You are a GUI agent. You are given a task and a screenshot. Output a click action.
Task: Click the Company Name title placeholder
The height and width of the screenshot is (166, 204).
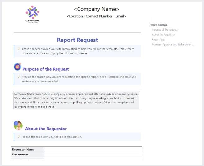click(96, 9)
